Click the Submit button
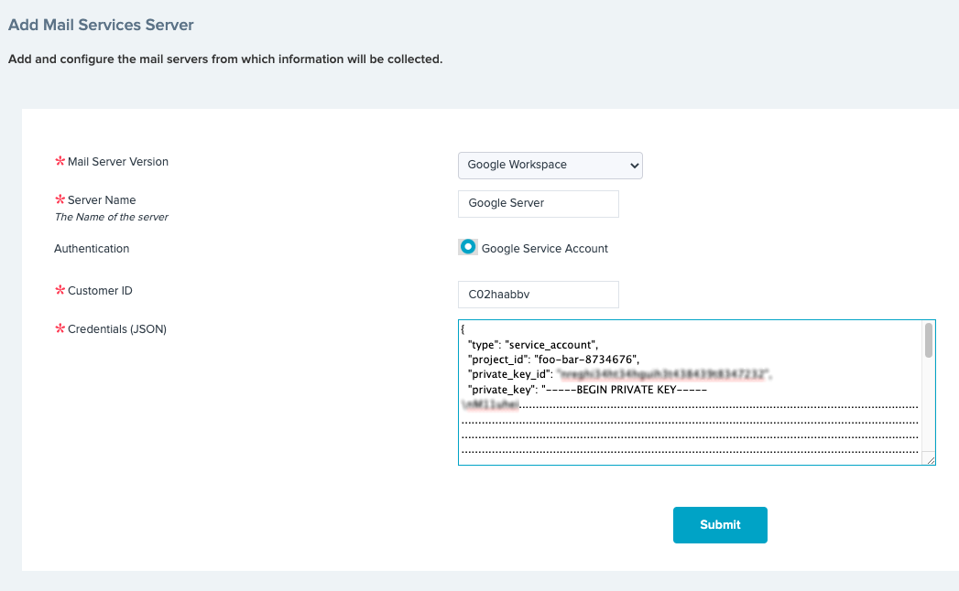 (720, 525)
